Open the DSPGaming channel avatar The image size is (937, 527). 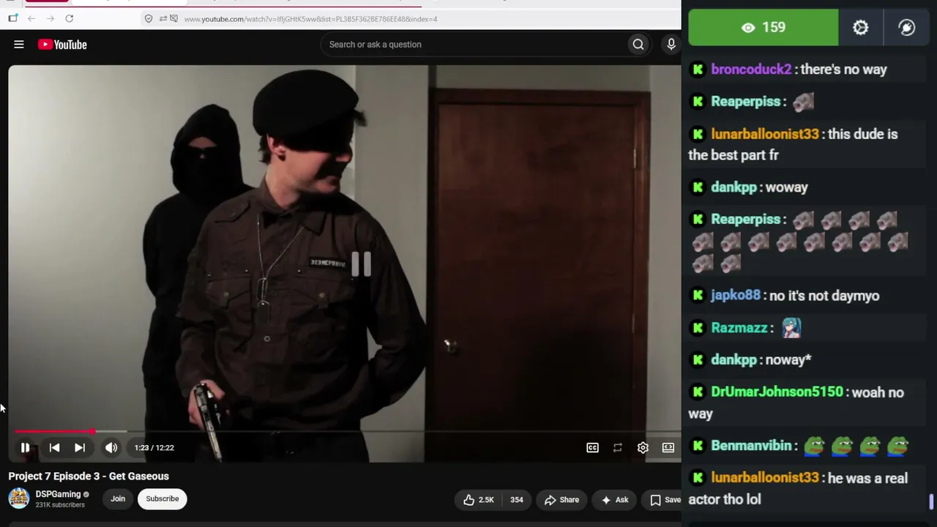point(18,498)
